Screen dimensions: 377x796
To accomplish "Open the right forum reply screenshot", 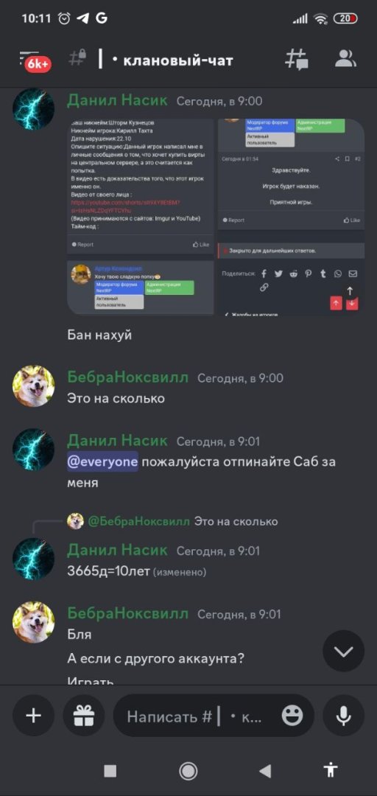I will [x=292, y=217].
